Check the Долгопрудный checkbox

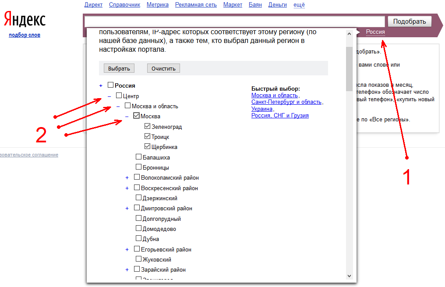138,218
